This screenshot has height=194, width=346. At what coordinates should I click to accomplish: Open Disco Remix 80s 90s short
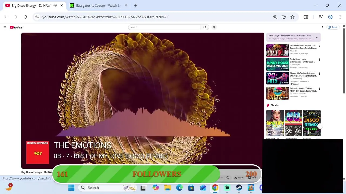point(311,123)
